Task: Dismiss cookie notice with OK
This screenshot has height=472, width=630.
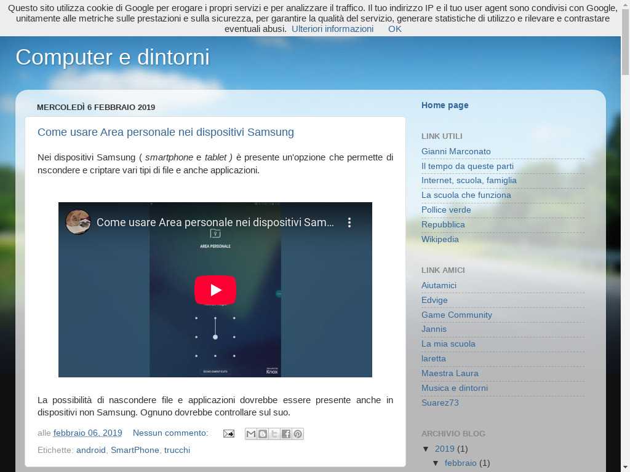Action: tap(394, 29)
